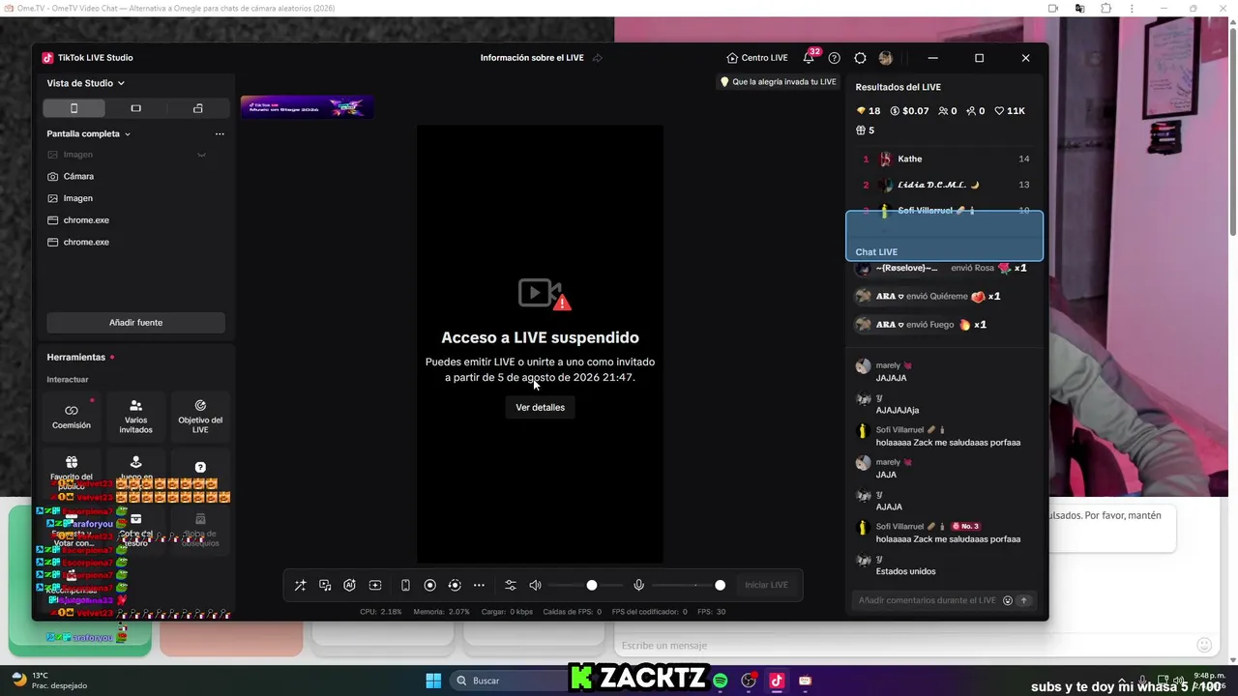Click Añadir fuente button
The image size is (1238, 696).
pos(135,323)
